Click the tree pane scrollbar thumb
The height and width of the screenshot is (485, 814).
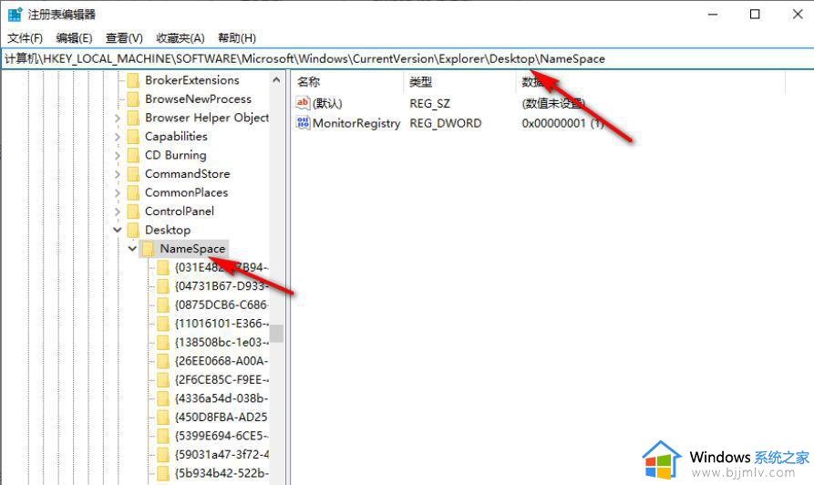(276, 334)
